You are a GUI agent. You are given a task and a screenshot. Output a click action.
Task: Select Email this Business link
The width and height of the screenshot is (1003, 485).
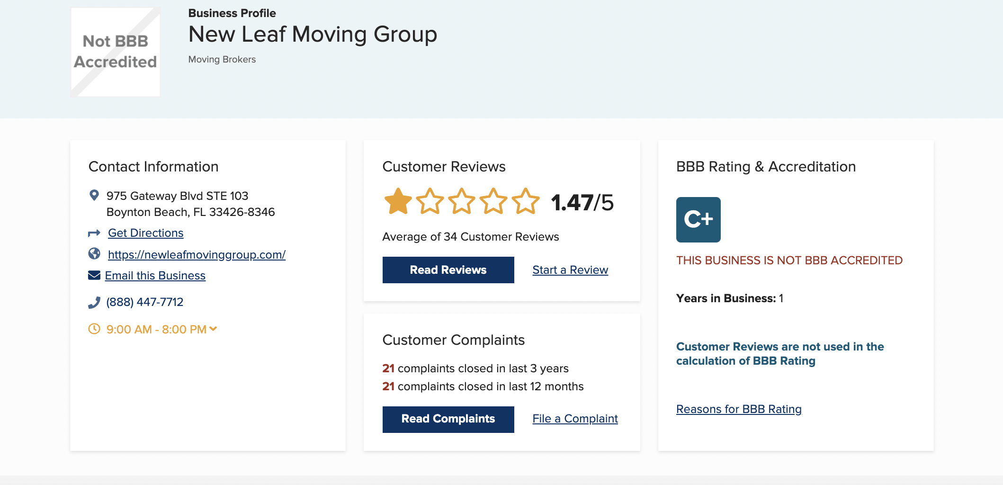tap(155, 276)
